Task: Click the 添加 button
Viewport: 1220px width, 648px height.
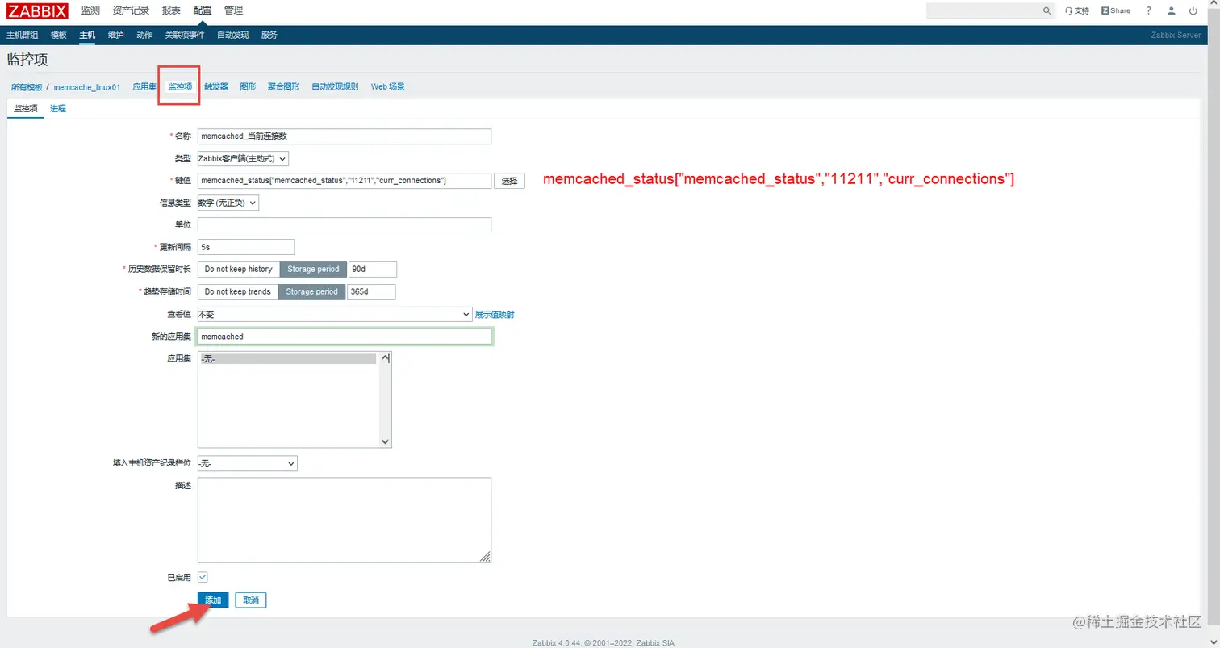Action: click(213, 600)
